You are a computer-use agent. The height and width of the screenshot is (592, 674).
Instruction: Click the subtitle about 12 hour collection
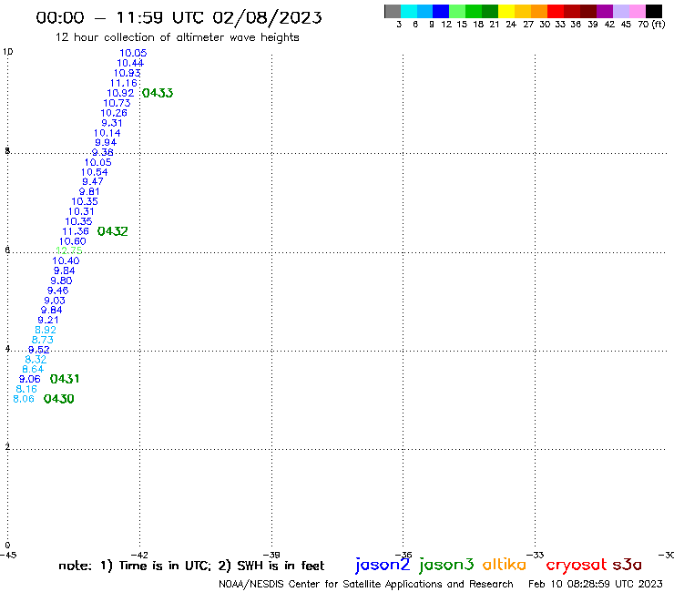(x=177, y=37)
